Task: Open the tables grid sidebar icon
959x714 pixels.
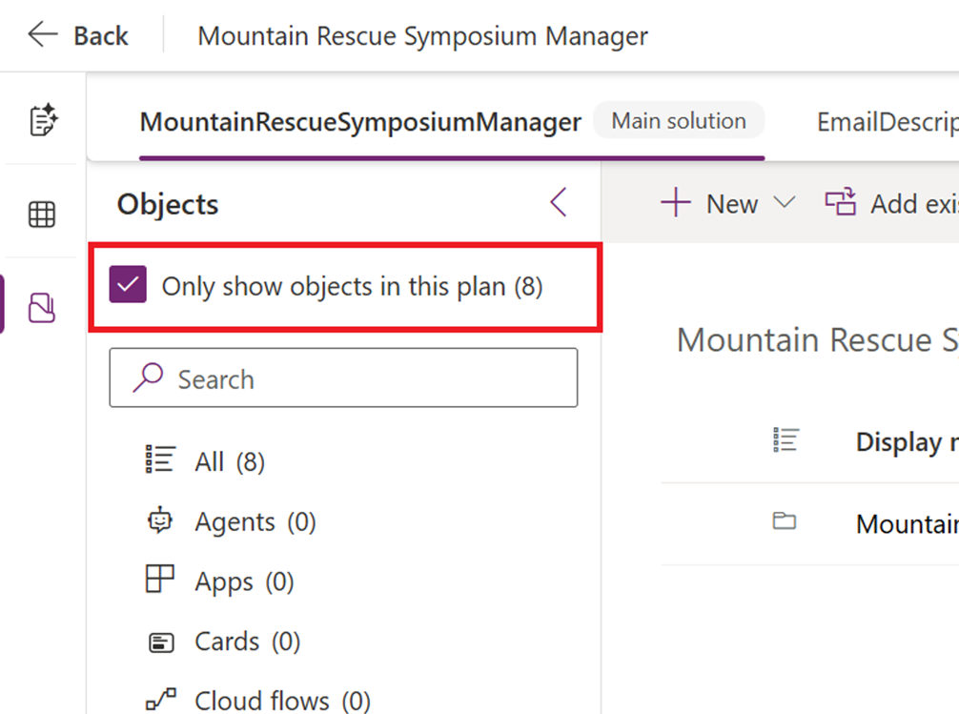Action: pyautogui.click(x=43, y=214)
